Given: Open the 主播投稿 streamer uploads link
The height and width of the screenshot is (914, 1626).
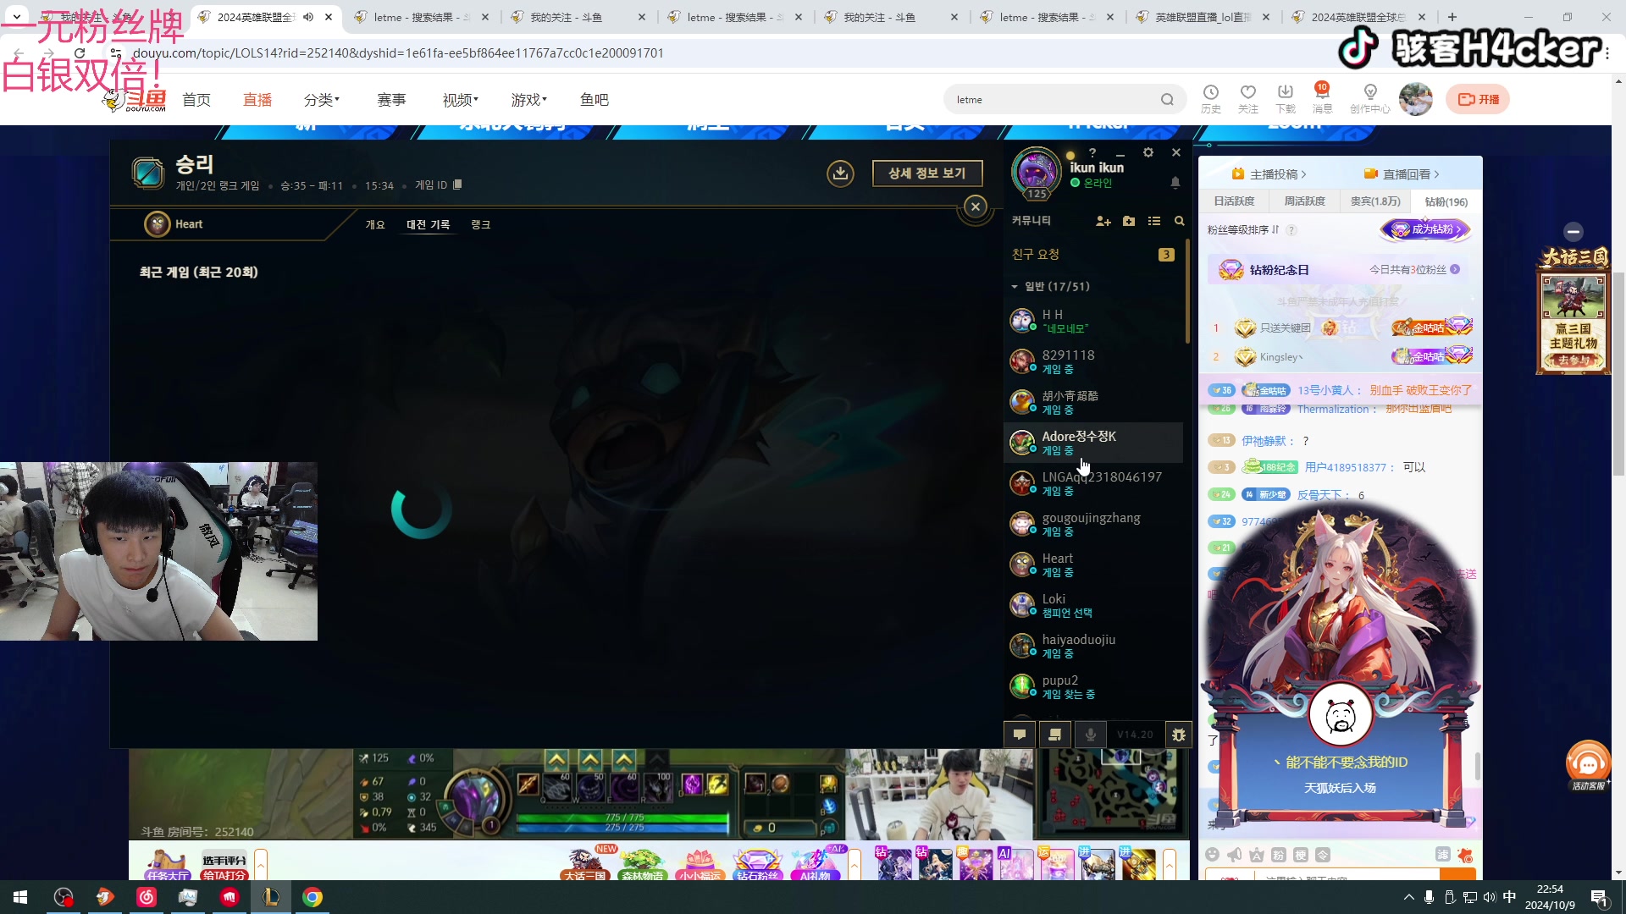Looking at the screenshot, I should [1269, 174].
